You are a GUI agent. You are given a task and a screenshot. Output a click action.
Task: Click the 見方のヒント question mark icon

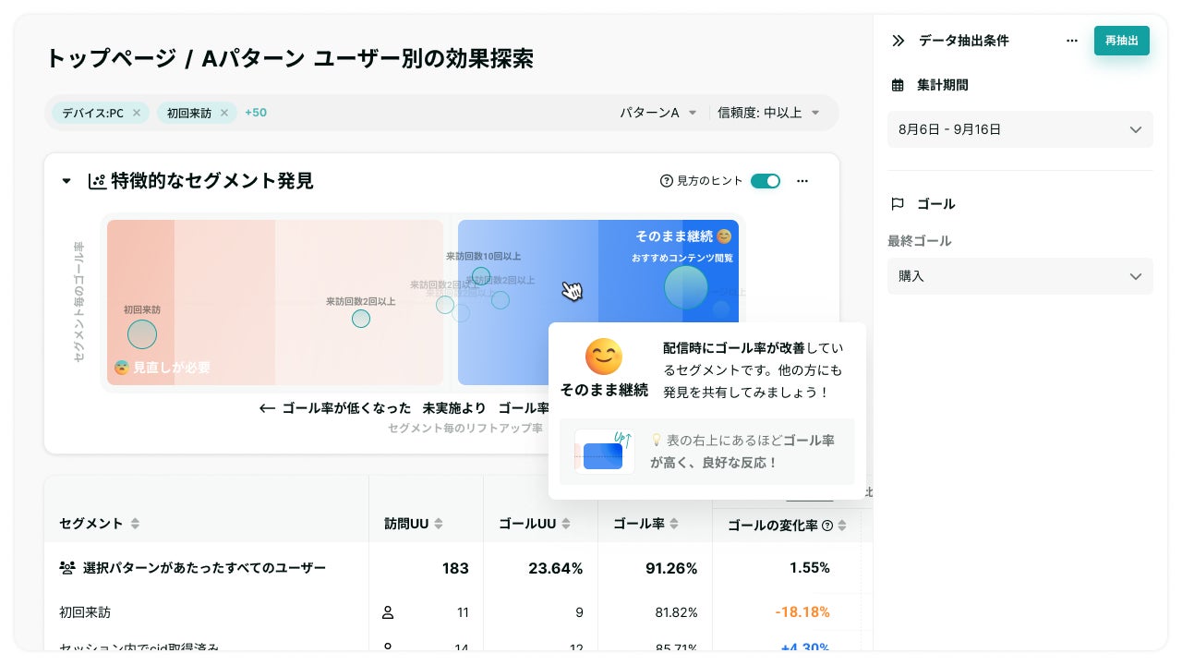tap(667, 181)
